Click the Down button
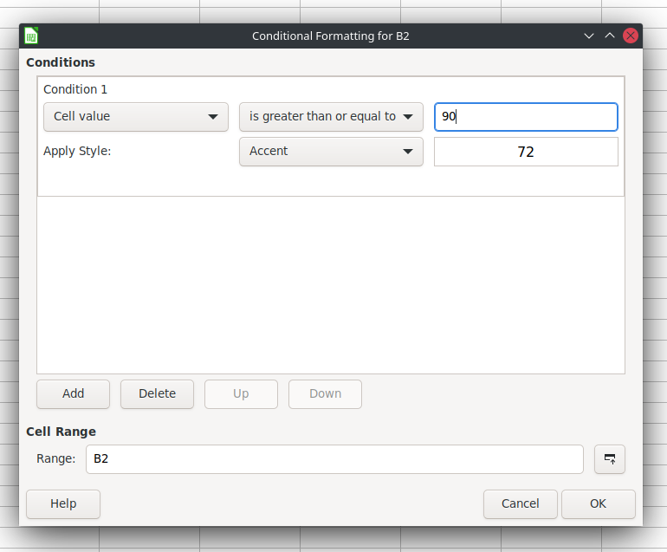Viewport: 667px width, 552px height. pyautogui.click(x=325, y=393)
